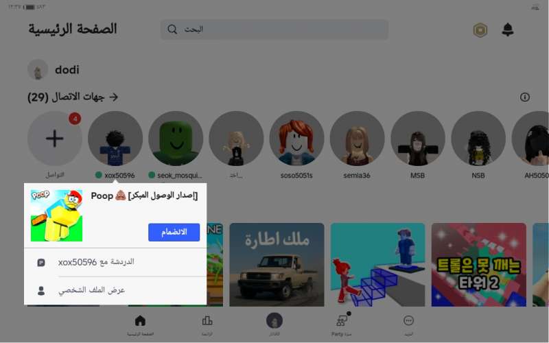Open the Party tab in bottom bar
Image resolution: width=549 pixels, height=343 pixels.
tap(341, 324)
